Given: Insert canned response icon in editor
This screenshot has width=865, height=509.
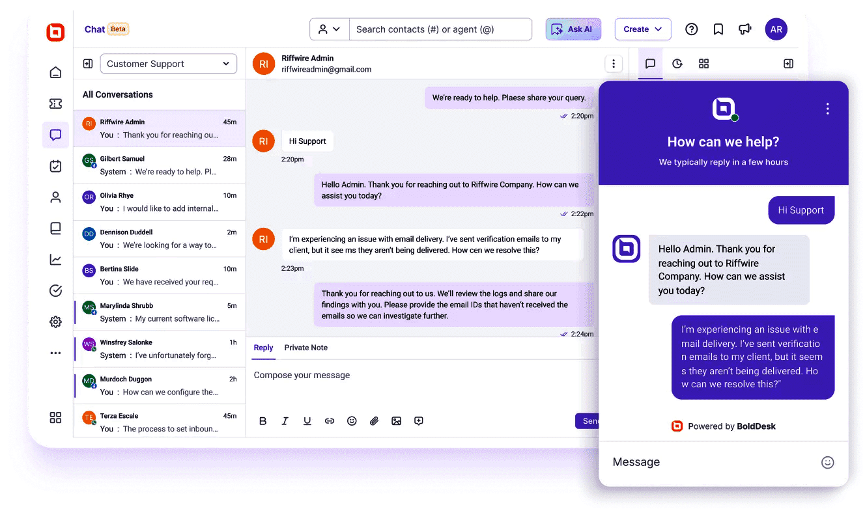Looking at the screenshot, I should click(419, 421).
